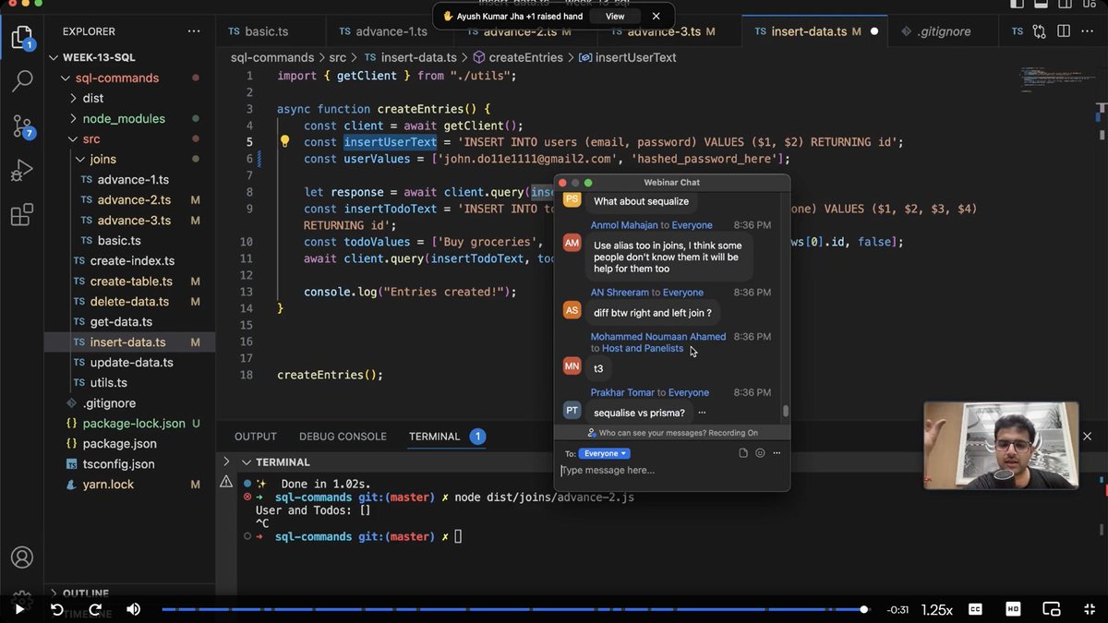This screenshot has width=1108, height=623.
Task: Click the presenter webcam thumbnail
Action: pyautogui.click(x=1001, y=445)
